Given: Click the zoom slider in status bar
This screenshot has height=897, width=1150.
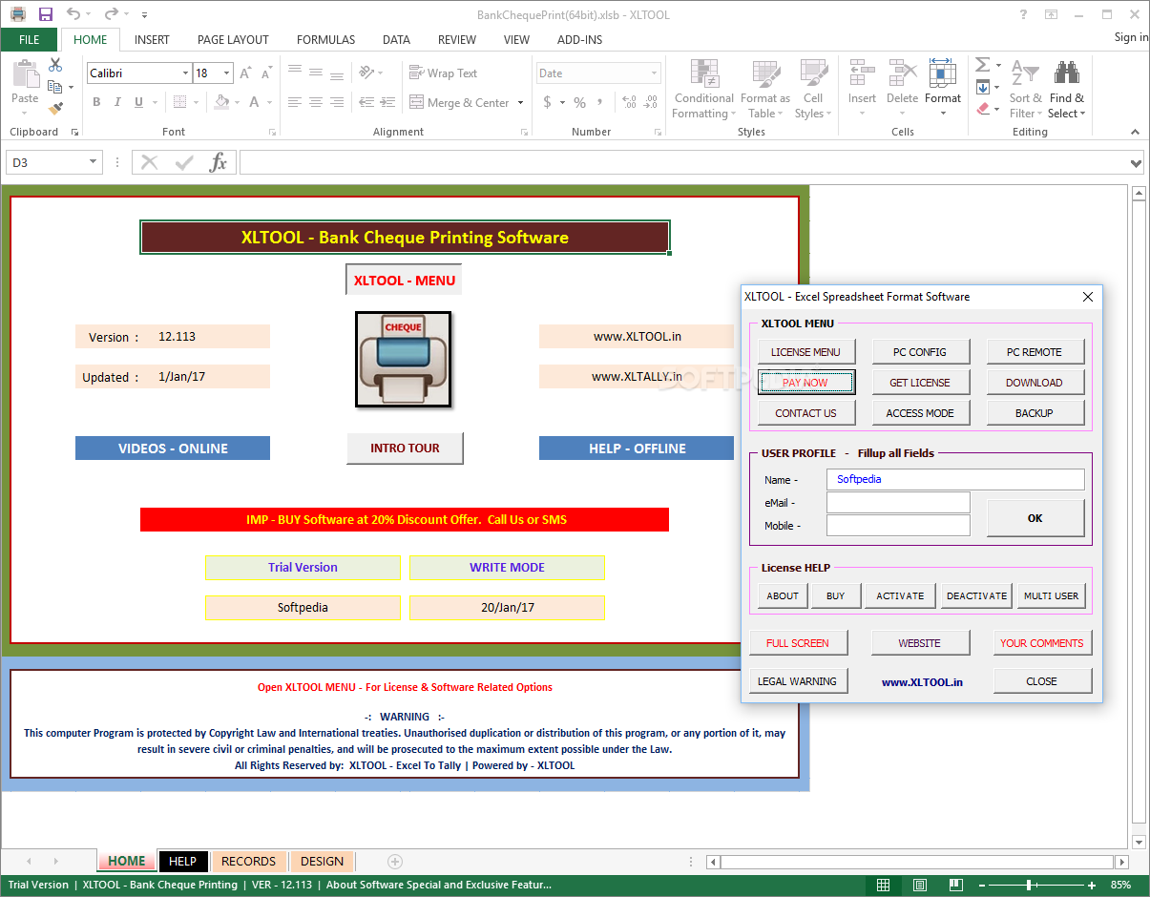Looking at the screenshot, I should pos(1028,886).
